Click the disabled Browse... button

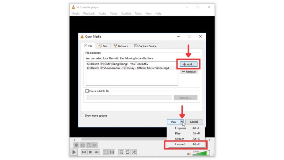click(x=185, y=98)
